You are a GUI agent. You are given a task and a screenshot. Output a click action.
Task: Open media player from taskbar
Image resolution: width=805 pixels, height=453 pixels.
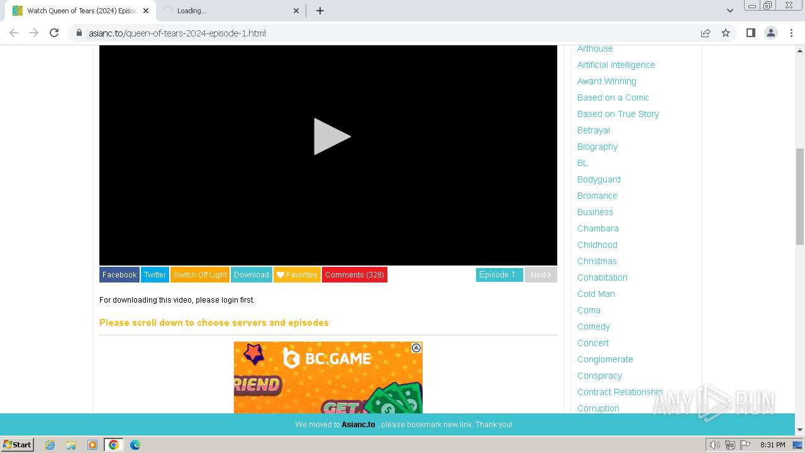coord(92,445)
